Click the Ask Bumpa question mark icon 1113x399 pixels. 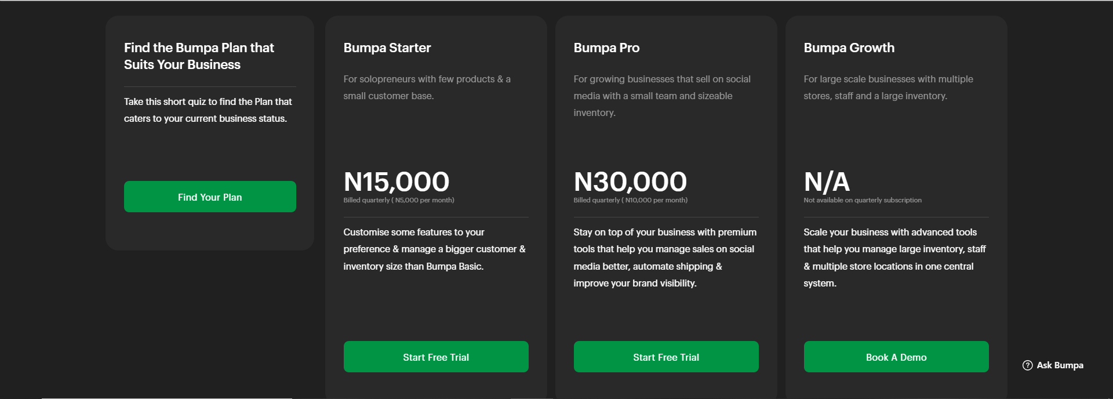point(1028,365)
